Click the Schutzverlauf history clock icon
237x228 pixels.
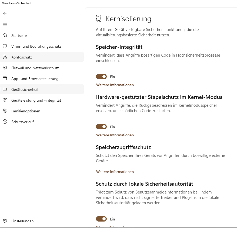5,122
